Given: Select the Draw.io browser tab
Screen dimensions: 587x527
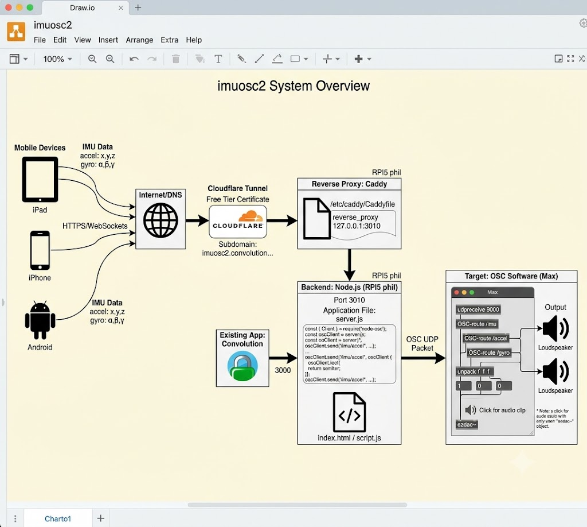Looking at the screenshot, I should pos(85,7).
